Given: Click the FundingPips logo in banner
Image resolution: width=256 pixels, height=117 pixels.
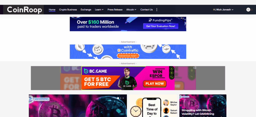Looking at the screenshot, I should (x=161, y=20).
